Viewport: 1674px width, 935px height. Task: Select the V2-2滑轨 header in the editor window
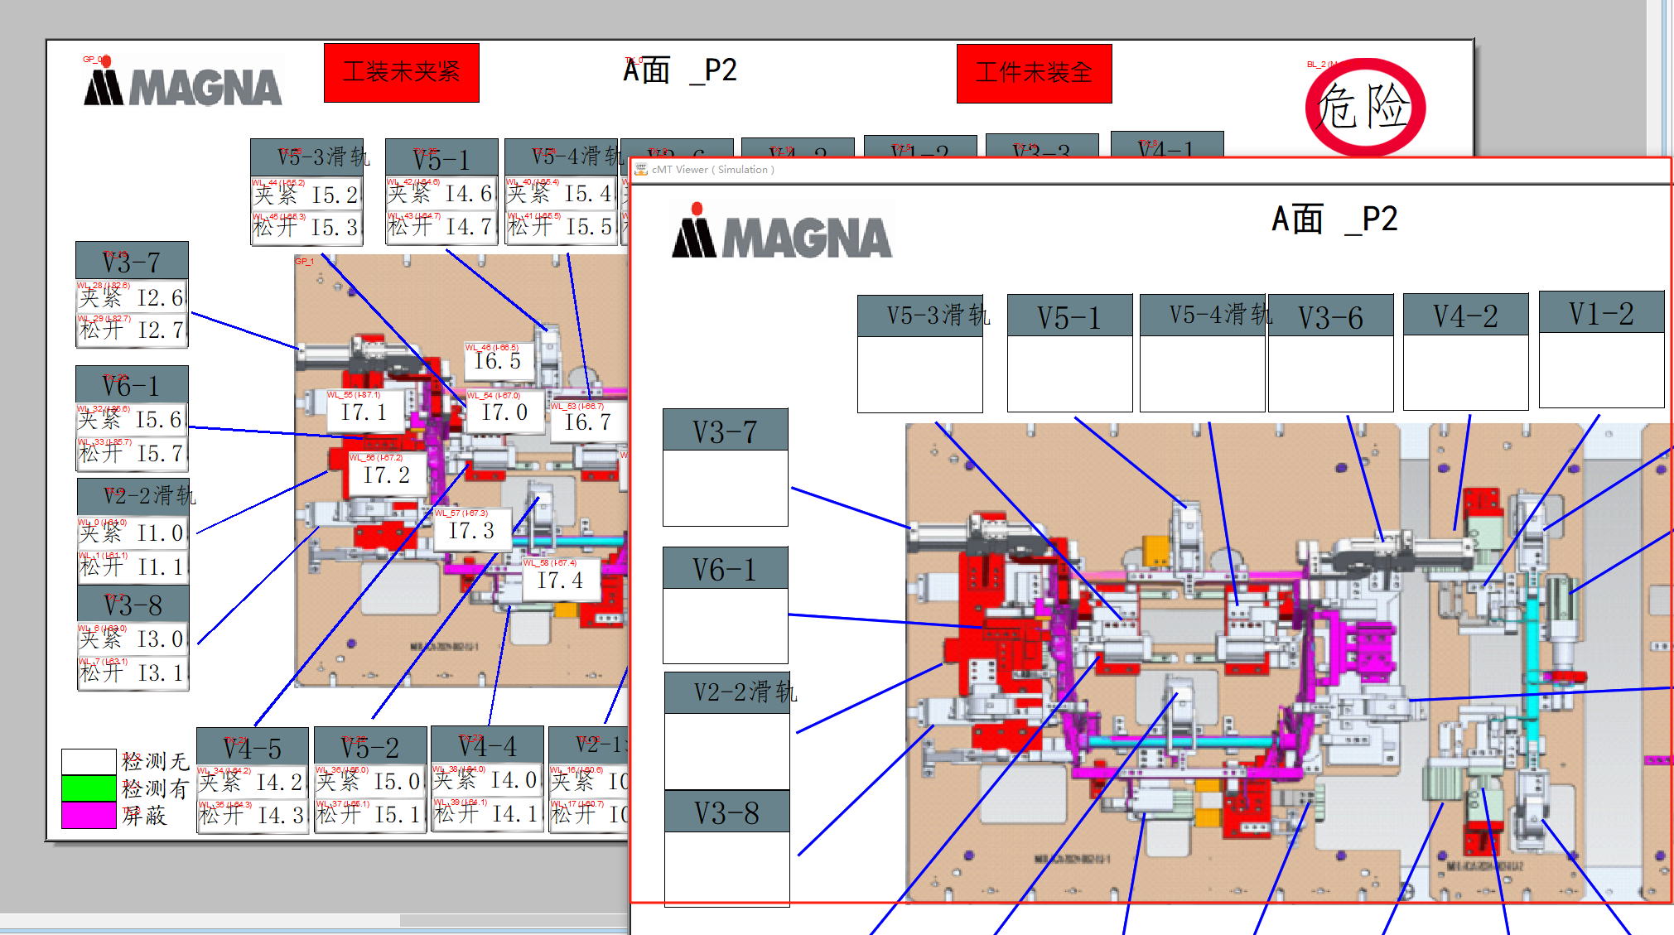pos(133,497)
